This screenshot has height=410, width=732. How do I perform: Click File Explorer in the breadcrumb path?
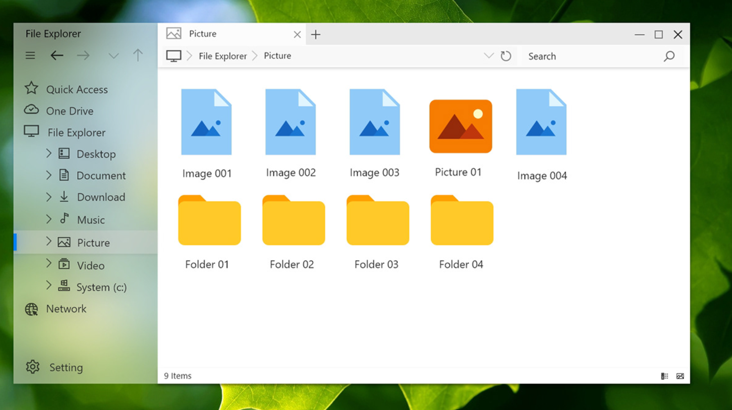tap(223, 56)
